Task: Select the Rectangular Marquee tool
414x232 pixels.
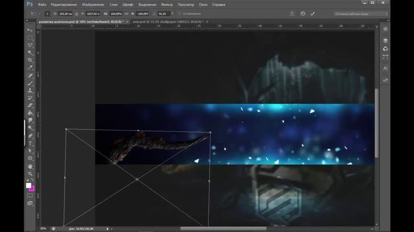Action: pos(30,38)
